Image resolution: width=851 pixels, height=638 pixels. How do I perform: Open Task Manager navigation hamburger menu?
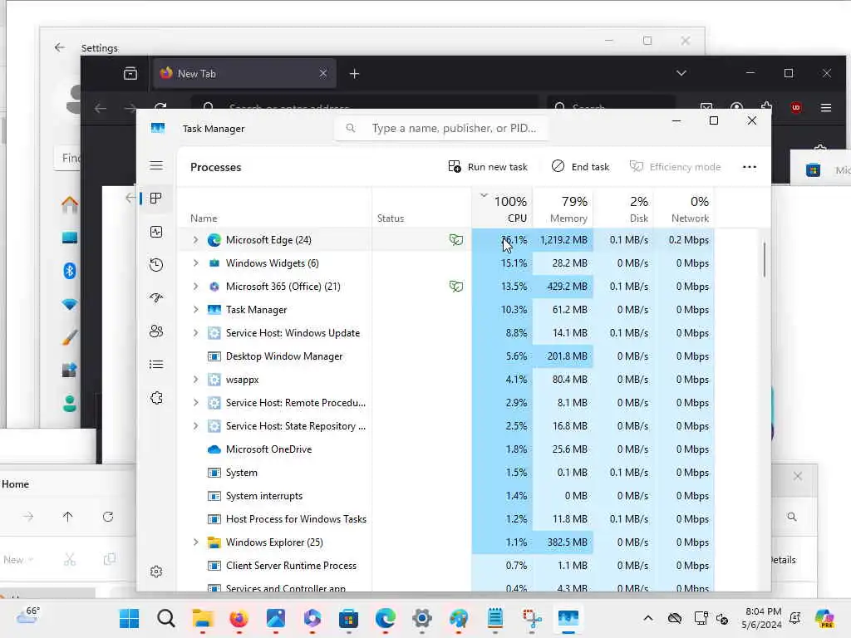156,165
